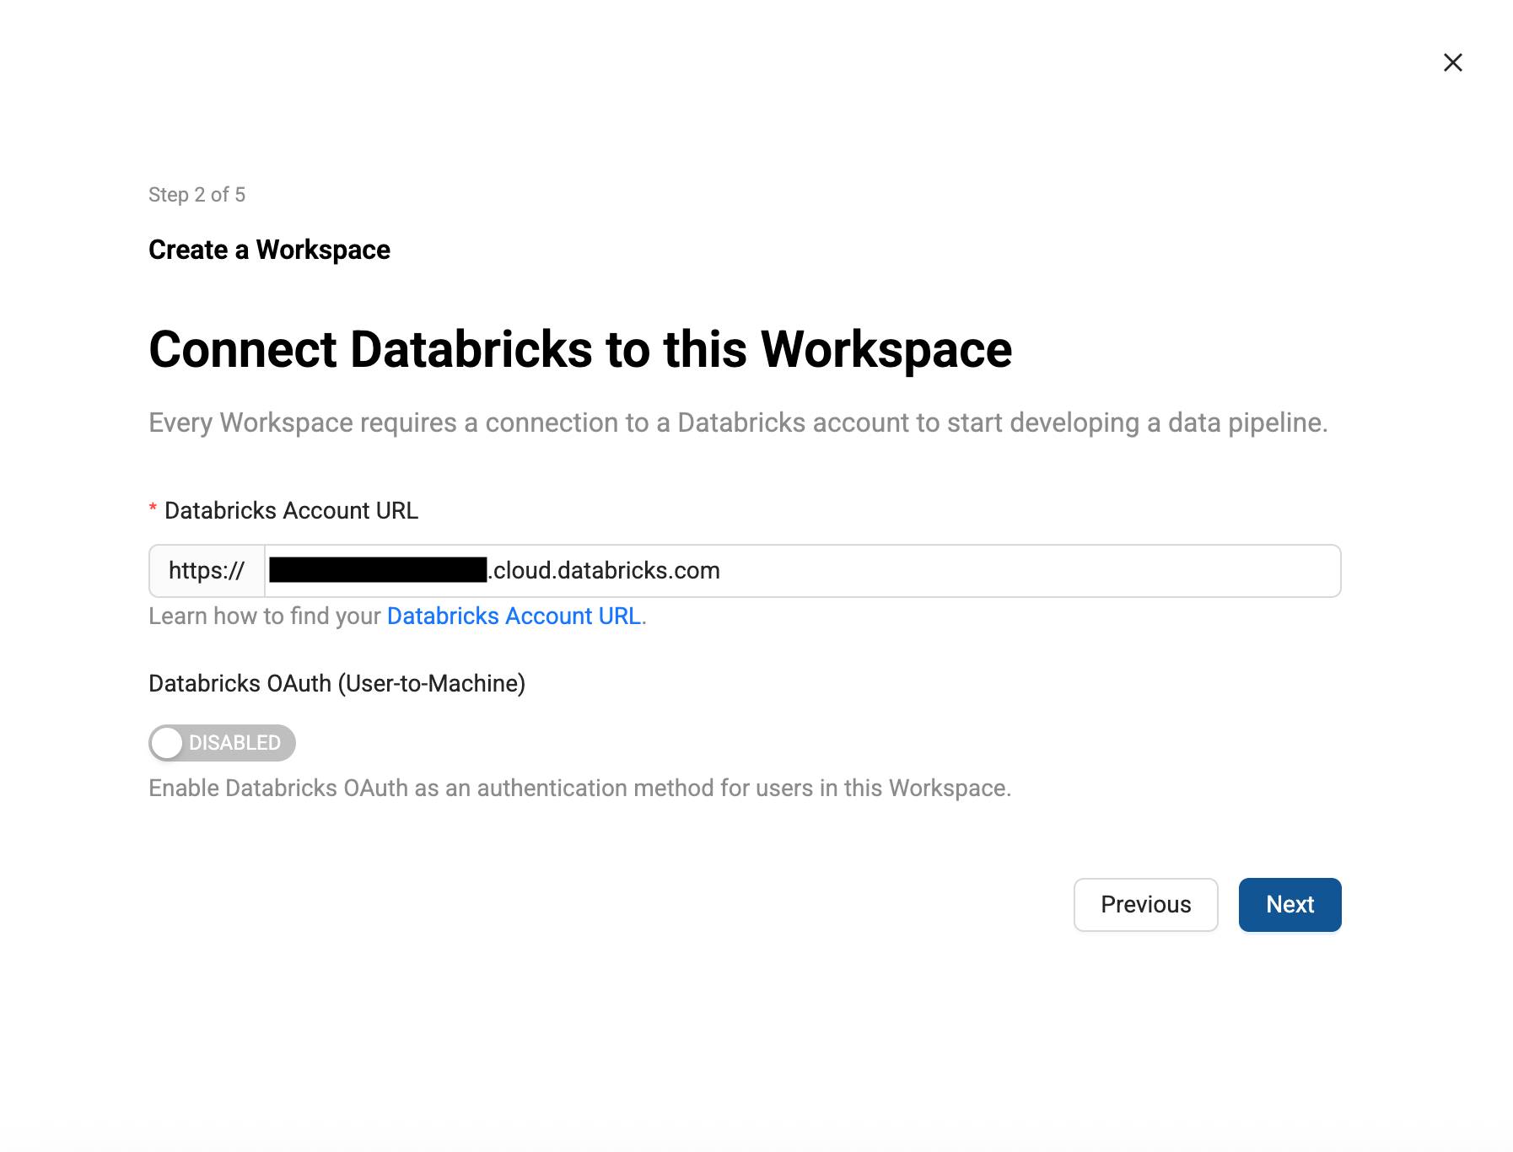Click the 'Databricks OAuth (User-to-Machine)' label
Screen dimensions: 1513x1152
[x=337, y=683]
